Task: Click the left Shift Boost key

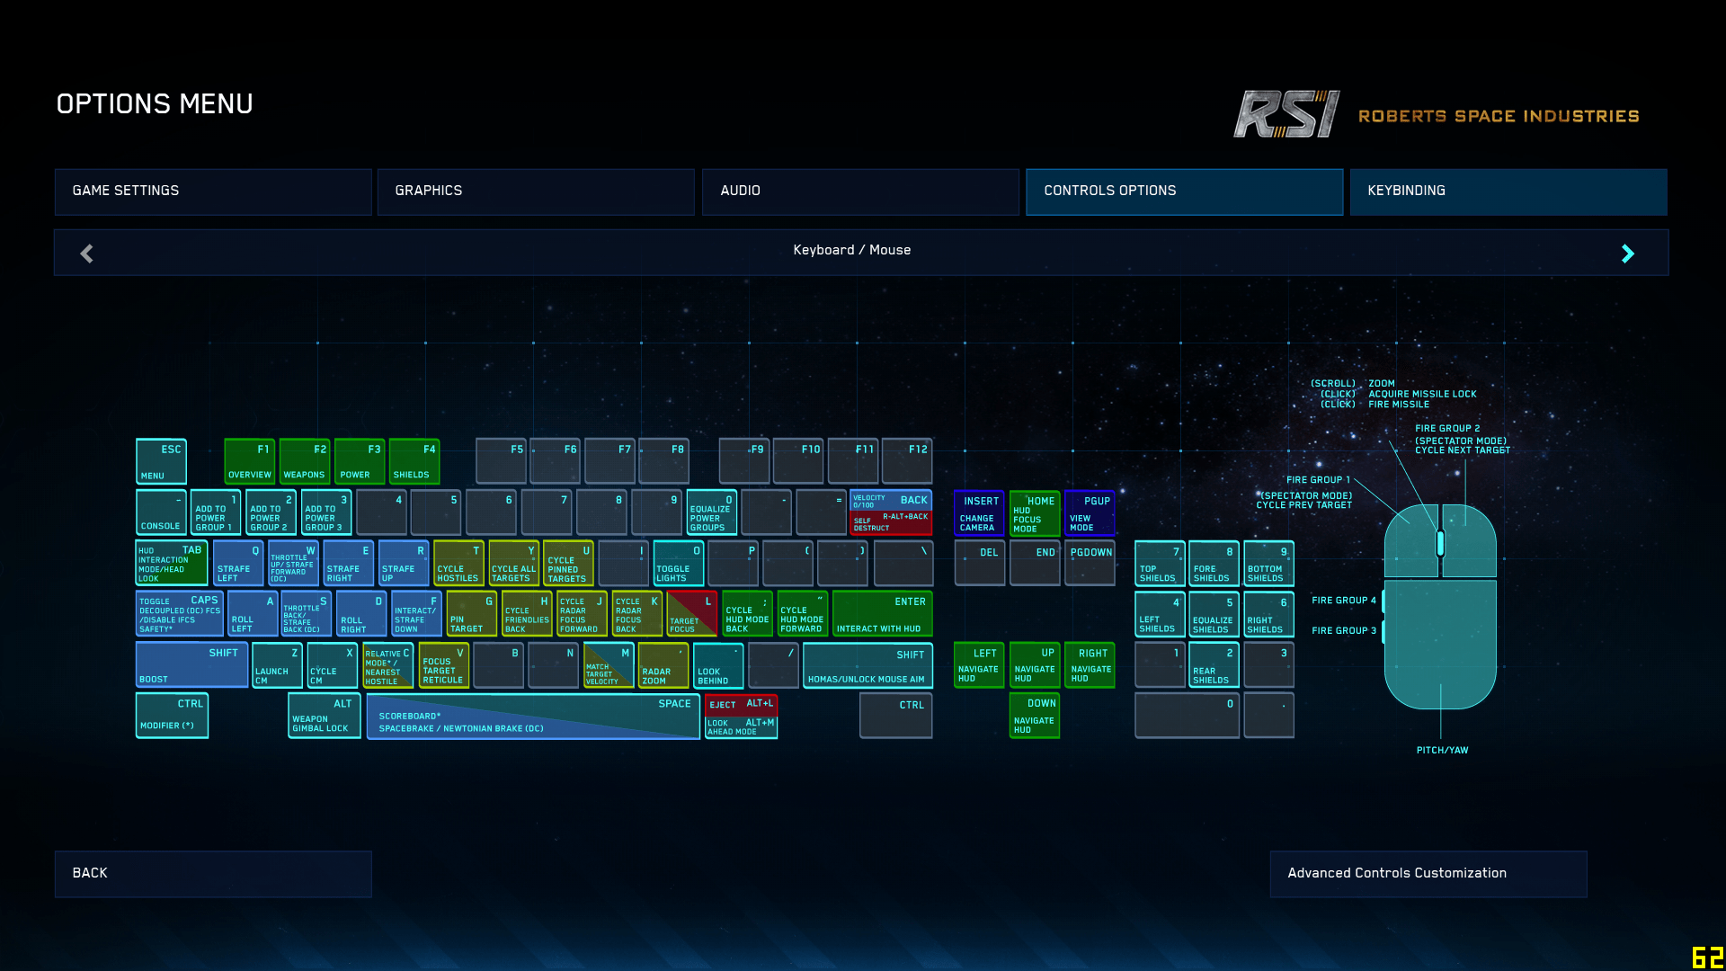Action: (191, 665)
